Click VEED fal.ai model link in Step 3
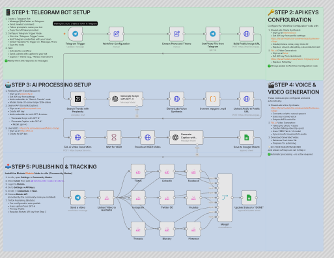This screenshot has height=258, width=334. [x=39, y=128]
